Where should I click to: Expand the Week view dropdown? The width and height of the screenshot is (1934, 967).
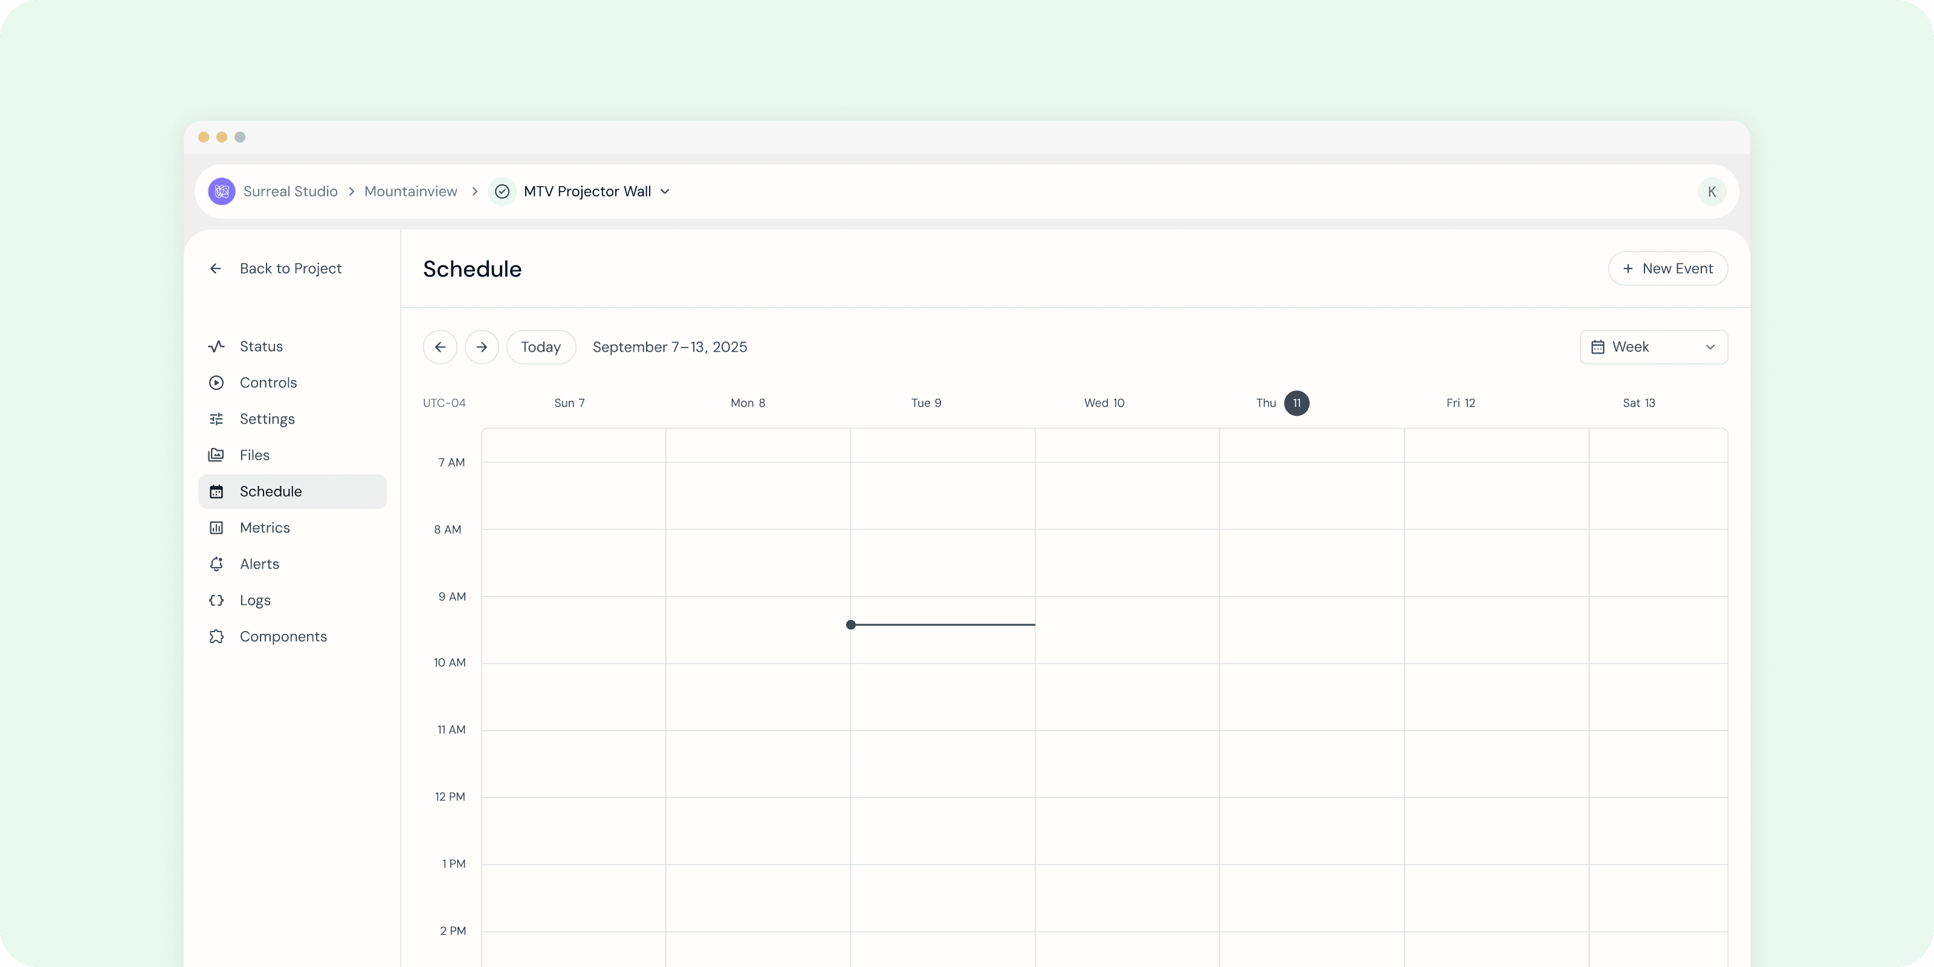[x=1653, y=347]
